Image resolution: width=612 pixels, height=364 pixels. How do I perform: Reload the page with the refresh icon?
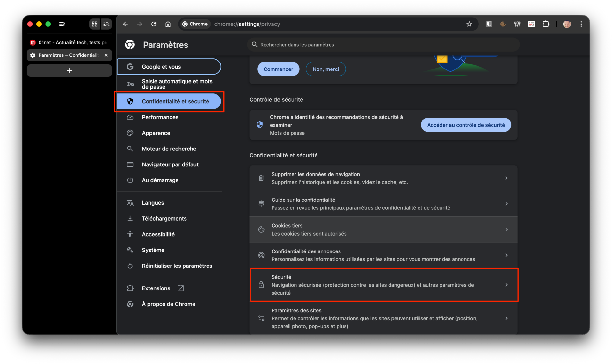(154, 24)
